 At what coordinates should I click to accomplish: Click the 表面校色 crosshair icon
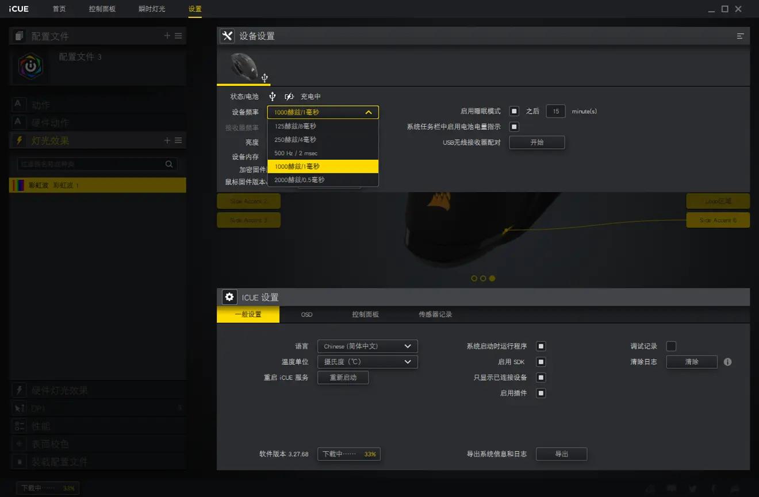(20, 444)
